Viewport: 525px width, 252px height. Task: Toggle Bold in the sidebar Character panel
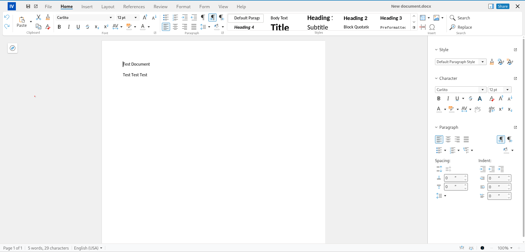tap(439, 99)
